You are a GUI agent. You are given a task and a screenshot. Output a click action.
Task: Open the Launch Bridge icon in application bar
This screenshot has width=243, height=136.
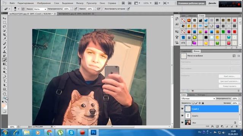(123, 3)
